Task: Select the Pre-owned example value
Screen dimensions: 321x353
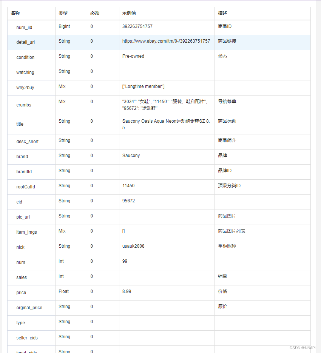Action: click(133, 56)
